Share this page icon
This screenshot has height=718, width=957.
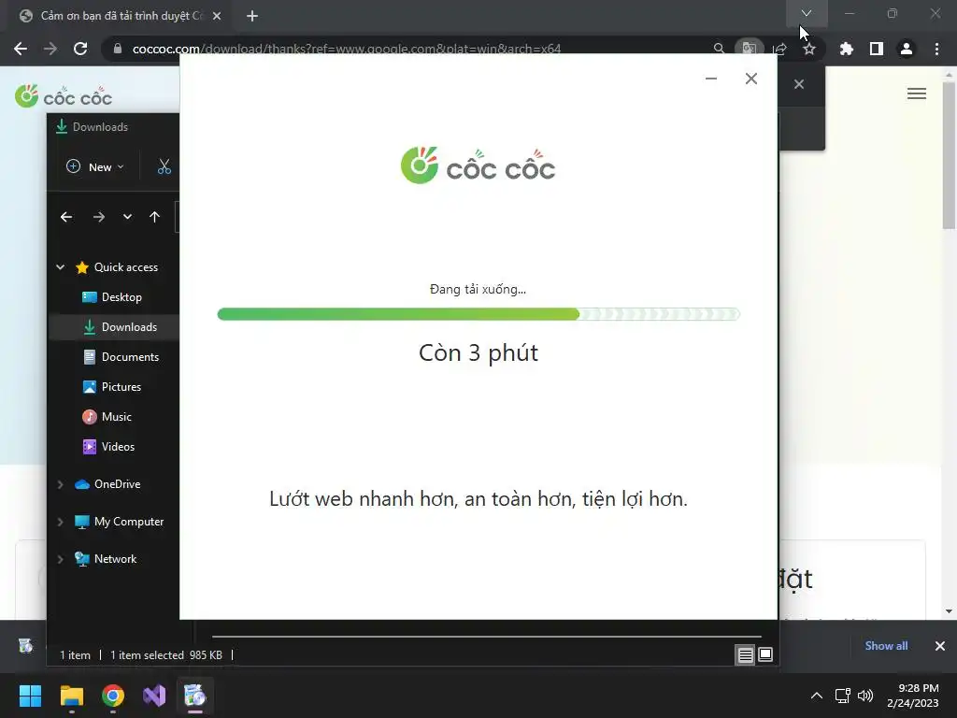779,49
